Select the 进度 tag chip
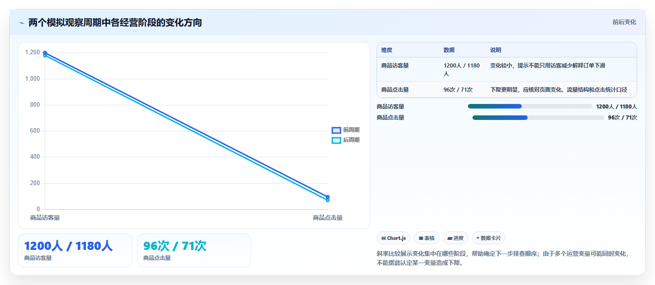Screen dimensions: 655x285 [456, 238]
